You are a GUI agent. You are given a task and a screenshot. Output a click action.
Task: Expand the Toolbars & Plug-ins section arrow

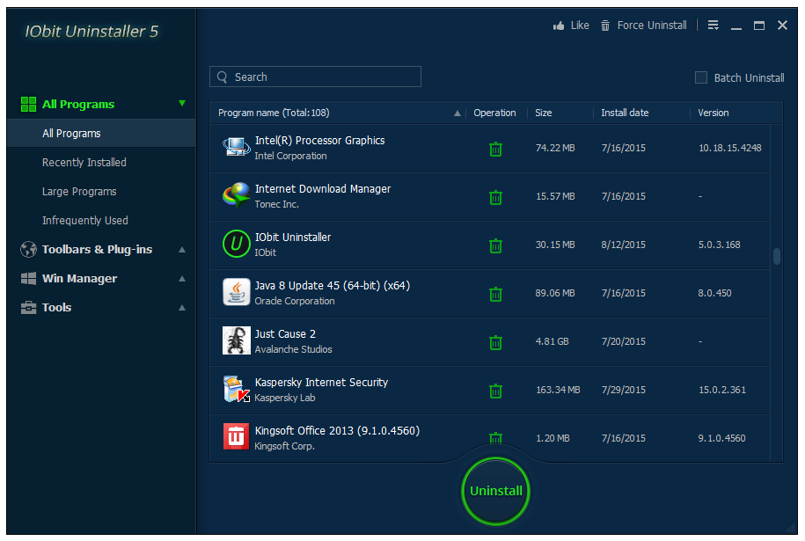tap(182, 250)
